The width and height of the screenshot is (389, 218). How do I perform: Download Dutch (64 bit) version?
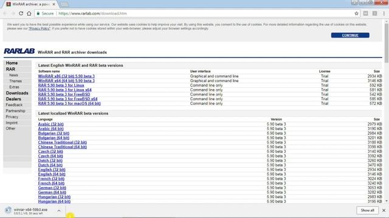(50, 165)
